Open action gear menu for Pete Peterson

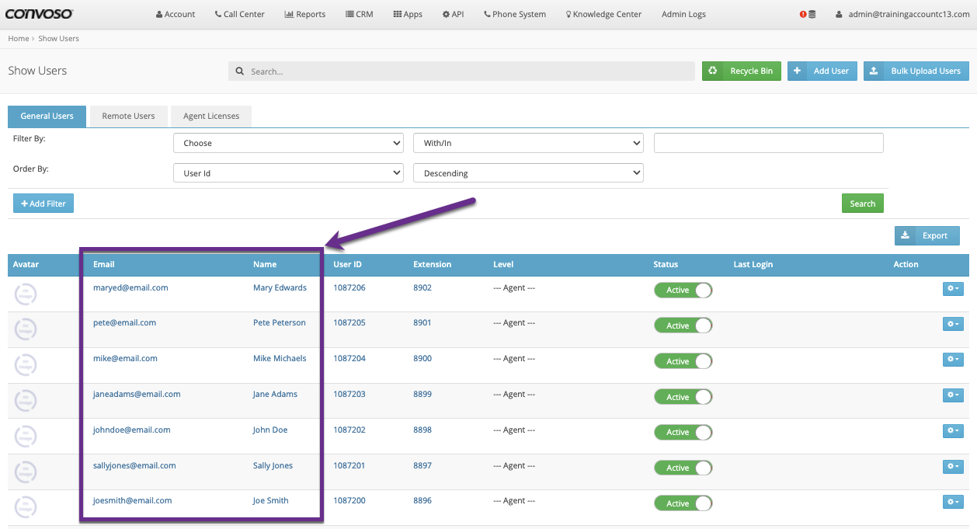click(953, 324)
